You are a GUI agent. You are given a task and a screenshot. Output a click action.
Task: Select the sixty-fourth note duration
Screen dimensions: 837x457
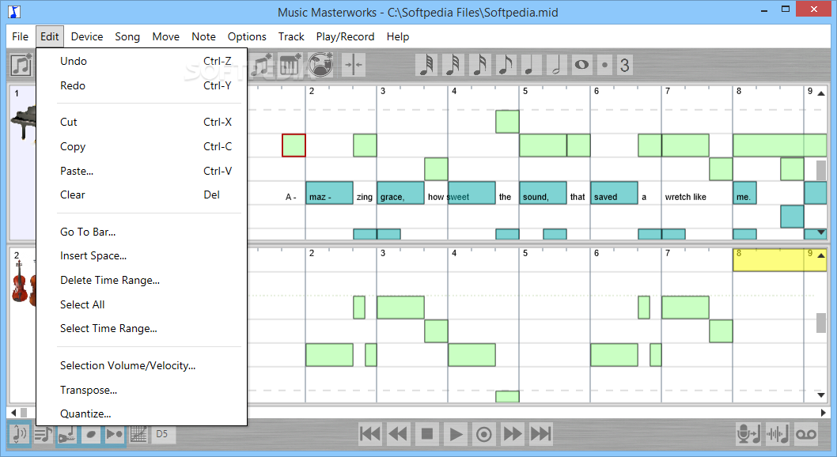tap(426, 65)
